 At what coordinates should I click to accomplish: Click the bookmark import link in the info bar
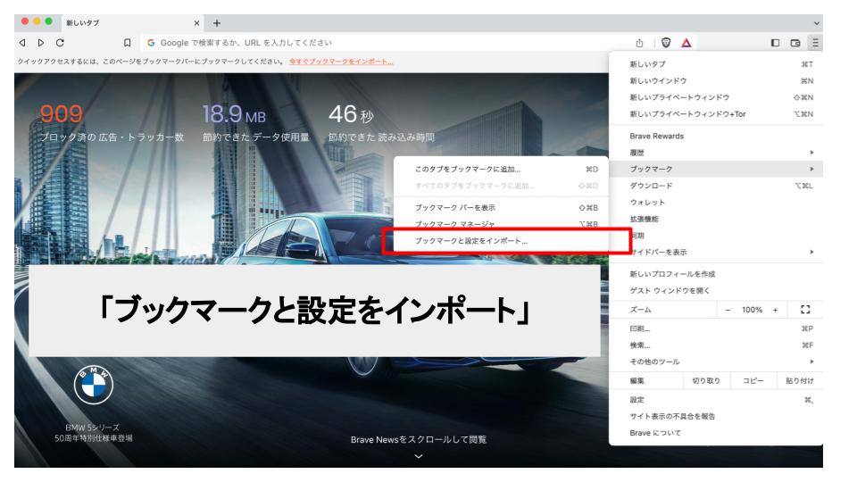[341, 62]
